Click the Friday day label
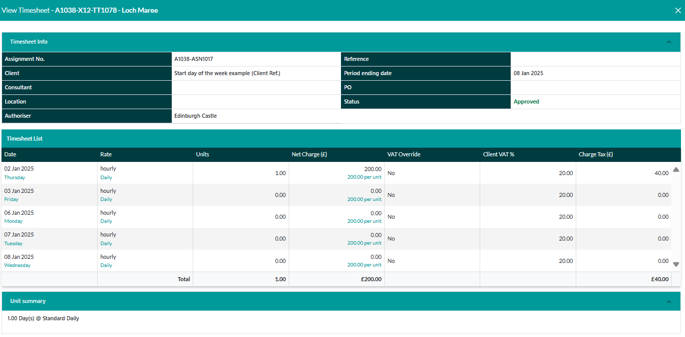685x337 pixels. (x=11, y=199)
